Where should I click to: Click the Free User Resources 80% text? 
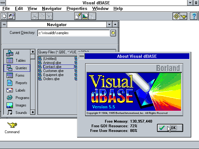pos(114,131)
